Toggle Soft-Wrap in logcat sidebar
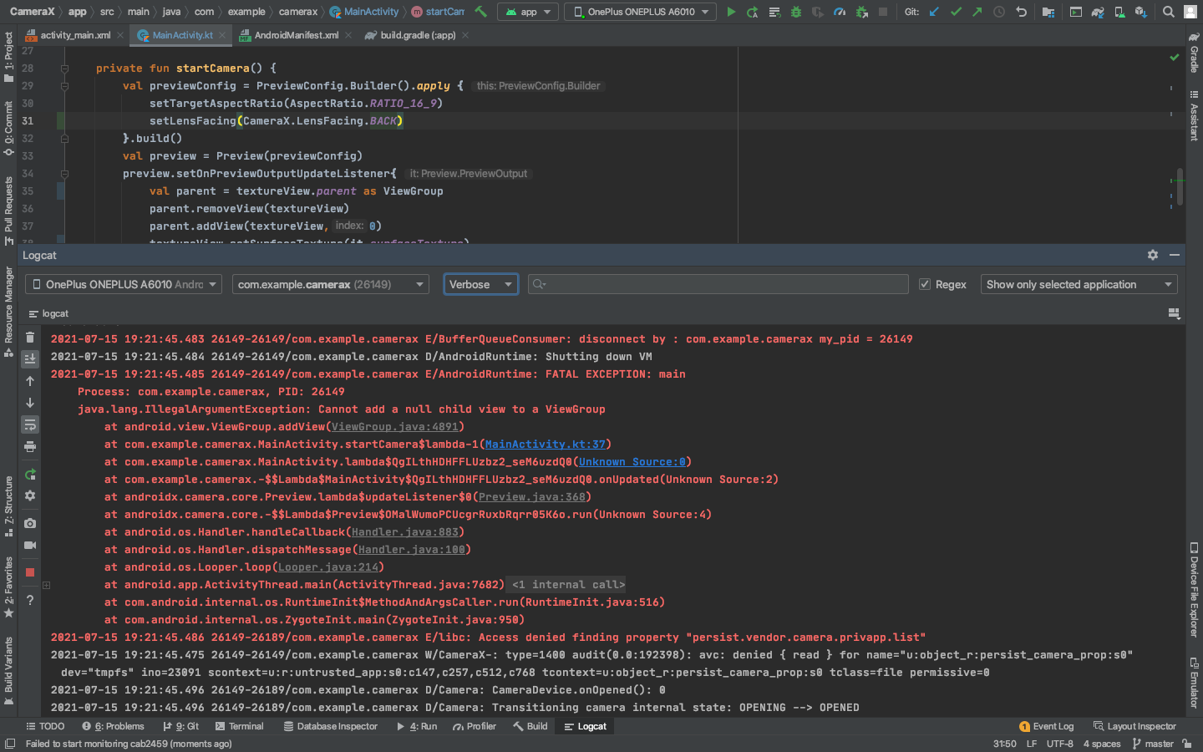 tap(30, 424)
